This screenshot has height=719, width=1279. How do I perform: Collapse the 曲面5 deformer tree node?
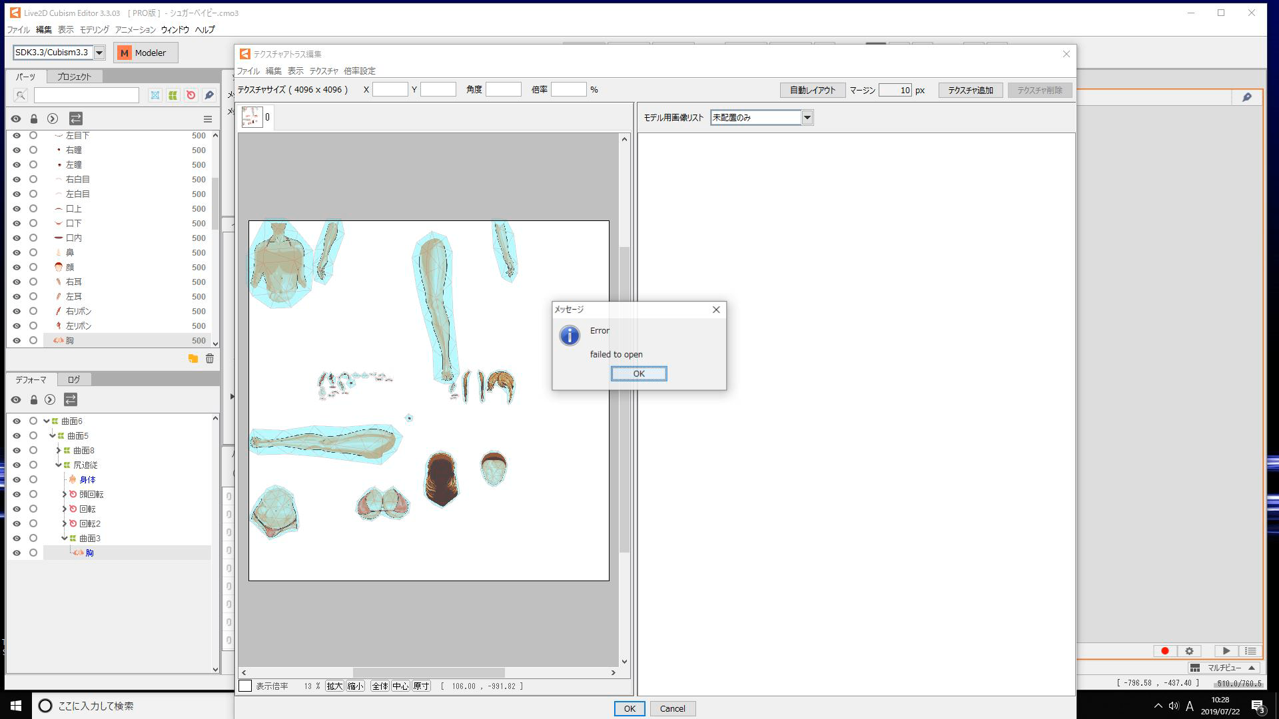tap(53, 435)
